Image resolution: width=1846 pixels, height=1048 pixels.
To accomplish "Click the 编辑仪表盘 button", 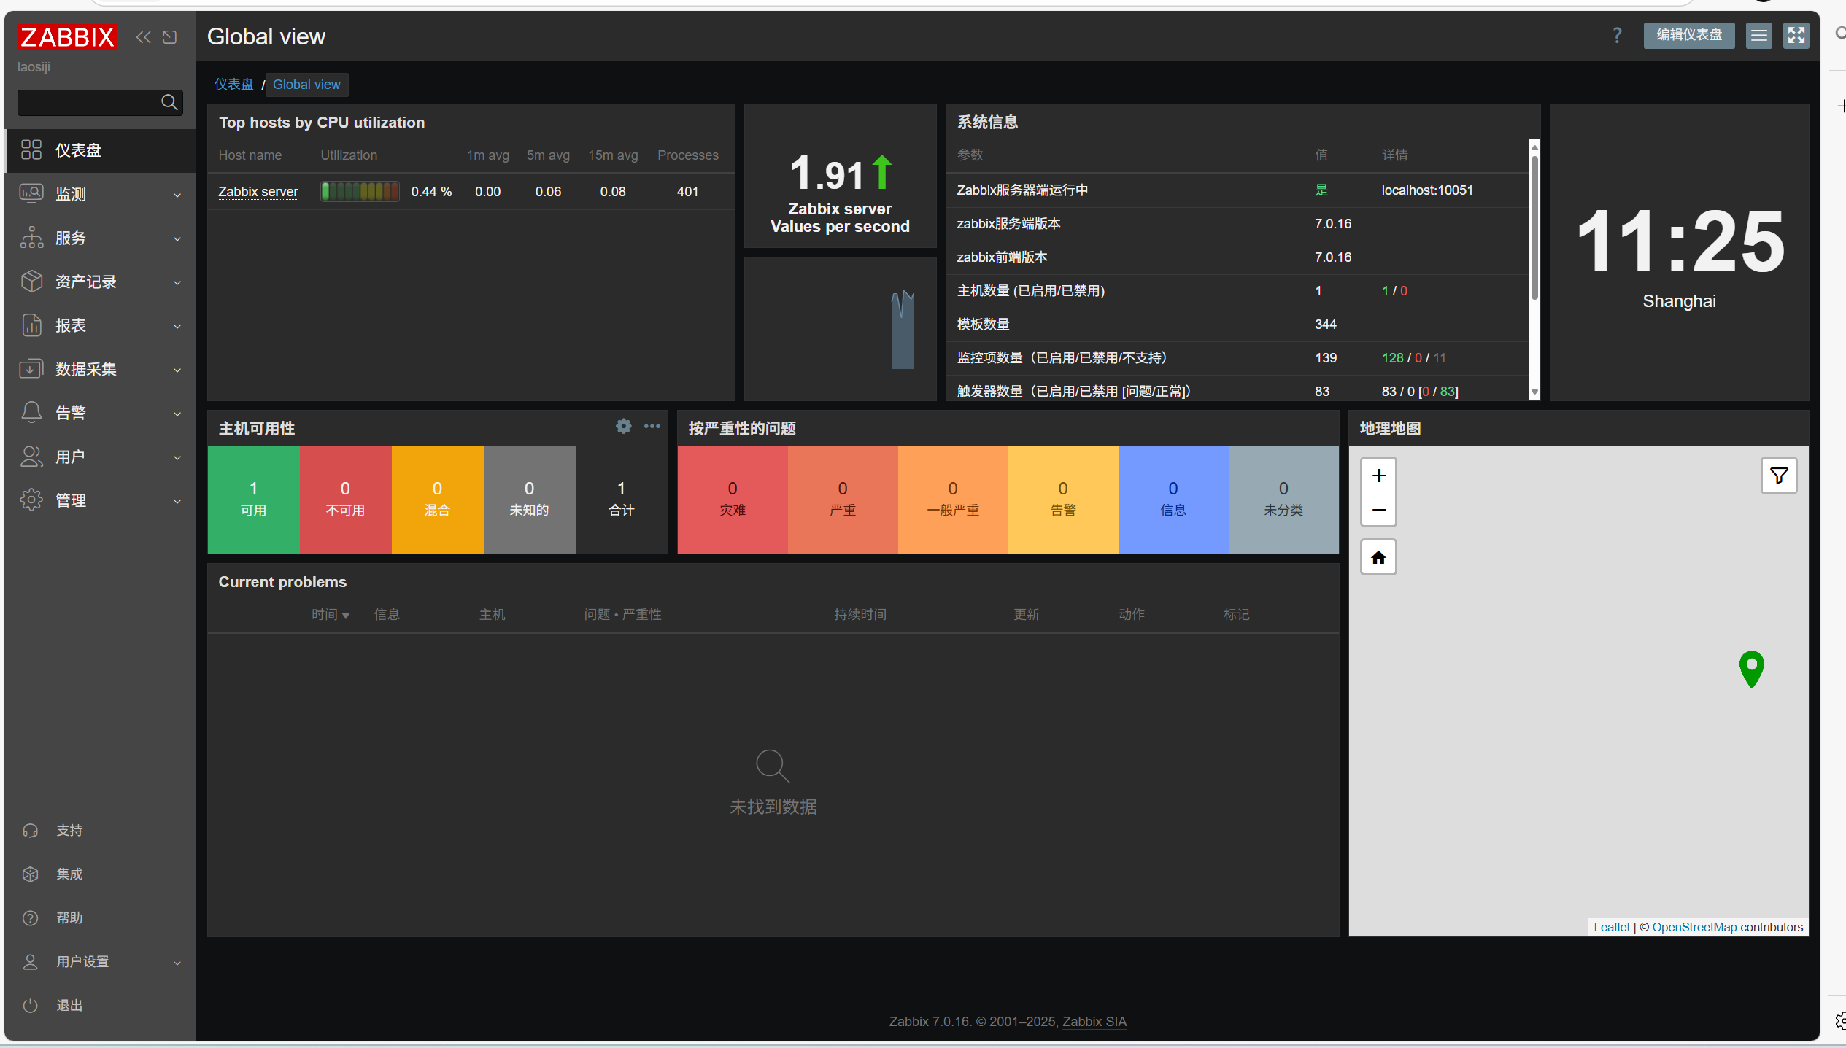I will 1689,35.
